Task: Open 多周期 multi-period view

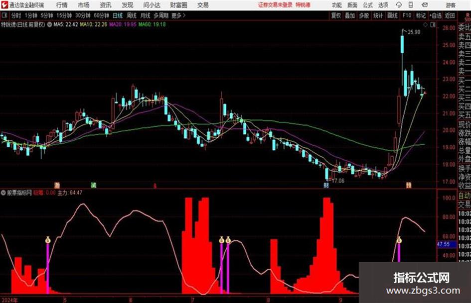Action: pyautogui.click(x=161, y=15)
